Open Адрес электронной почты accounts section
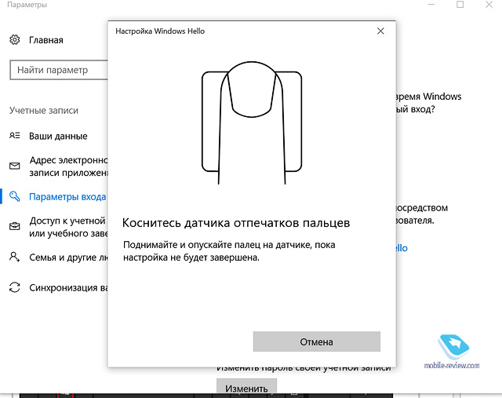 (x=68, y=166)
